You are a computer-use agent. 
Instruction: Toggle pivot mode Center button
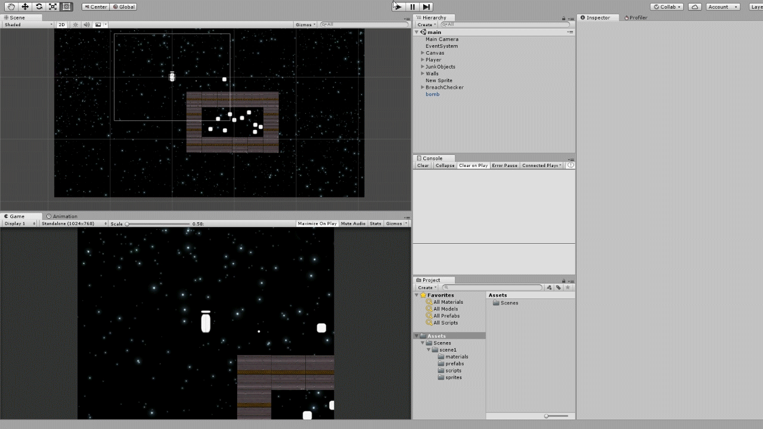tap(95, 7)
